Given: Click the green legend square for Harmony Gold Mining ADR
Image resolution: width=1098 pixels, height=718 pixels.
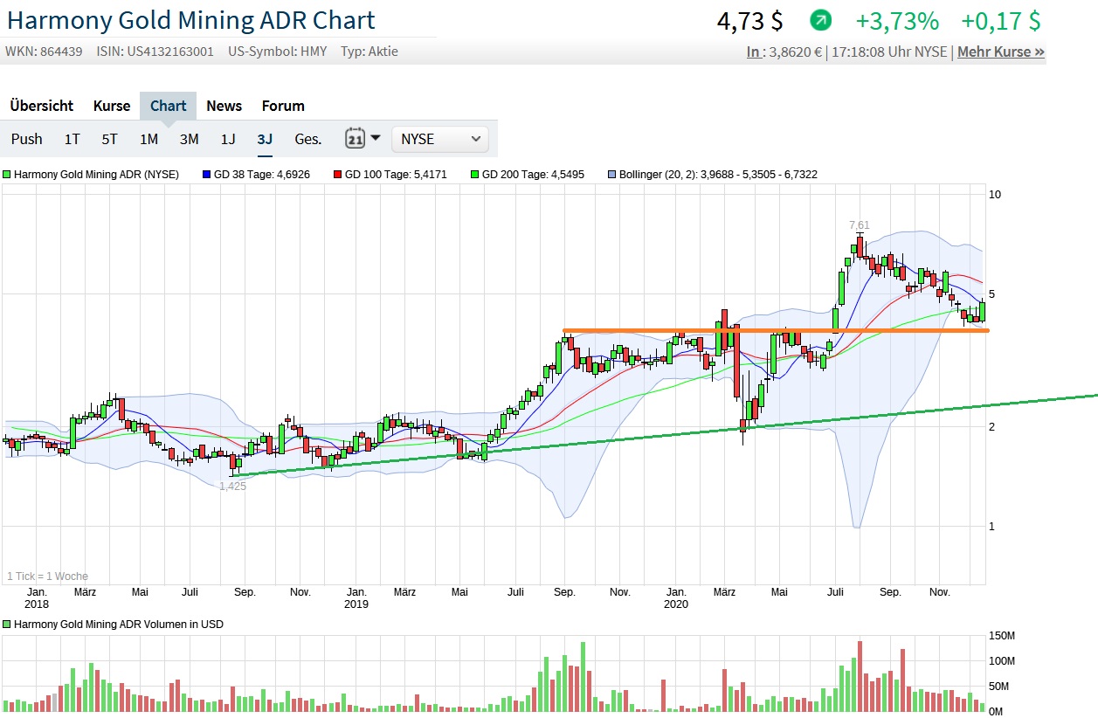Looking at the screenshot, I should click(x=8, y=174).
